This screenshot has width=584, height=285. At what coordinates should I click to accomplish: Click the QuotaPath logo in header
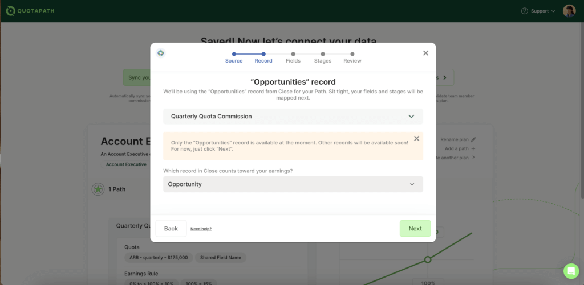tap(30, 11)
